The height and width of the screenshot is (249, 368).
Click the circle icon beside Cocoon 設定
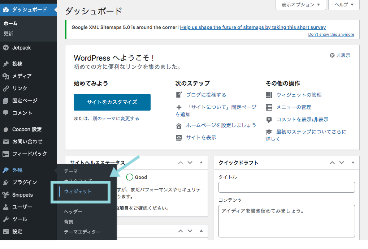coord(6,129)
